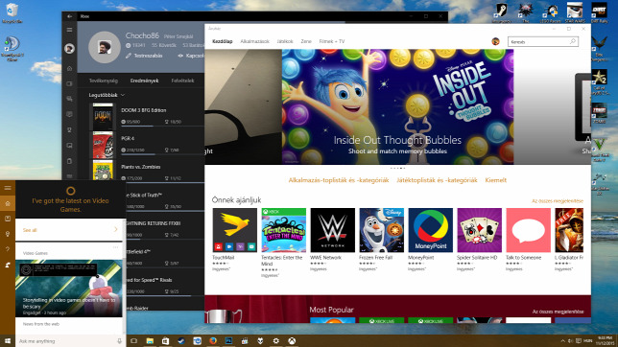Open the TouchMail app tile
The height and width of the screenshot is (347, 618).
234,240
